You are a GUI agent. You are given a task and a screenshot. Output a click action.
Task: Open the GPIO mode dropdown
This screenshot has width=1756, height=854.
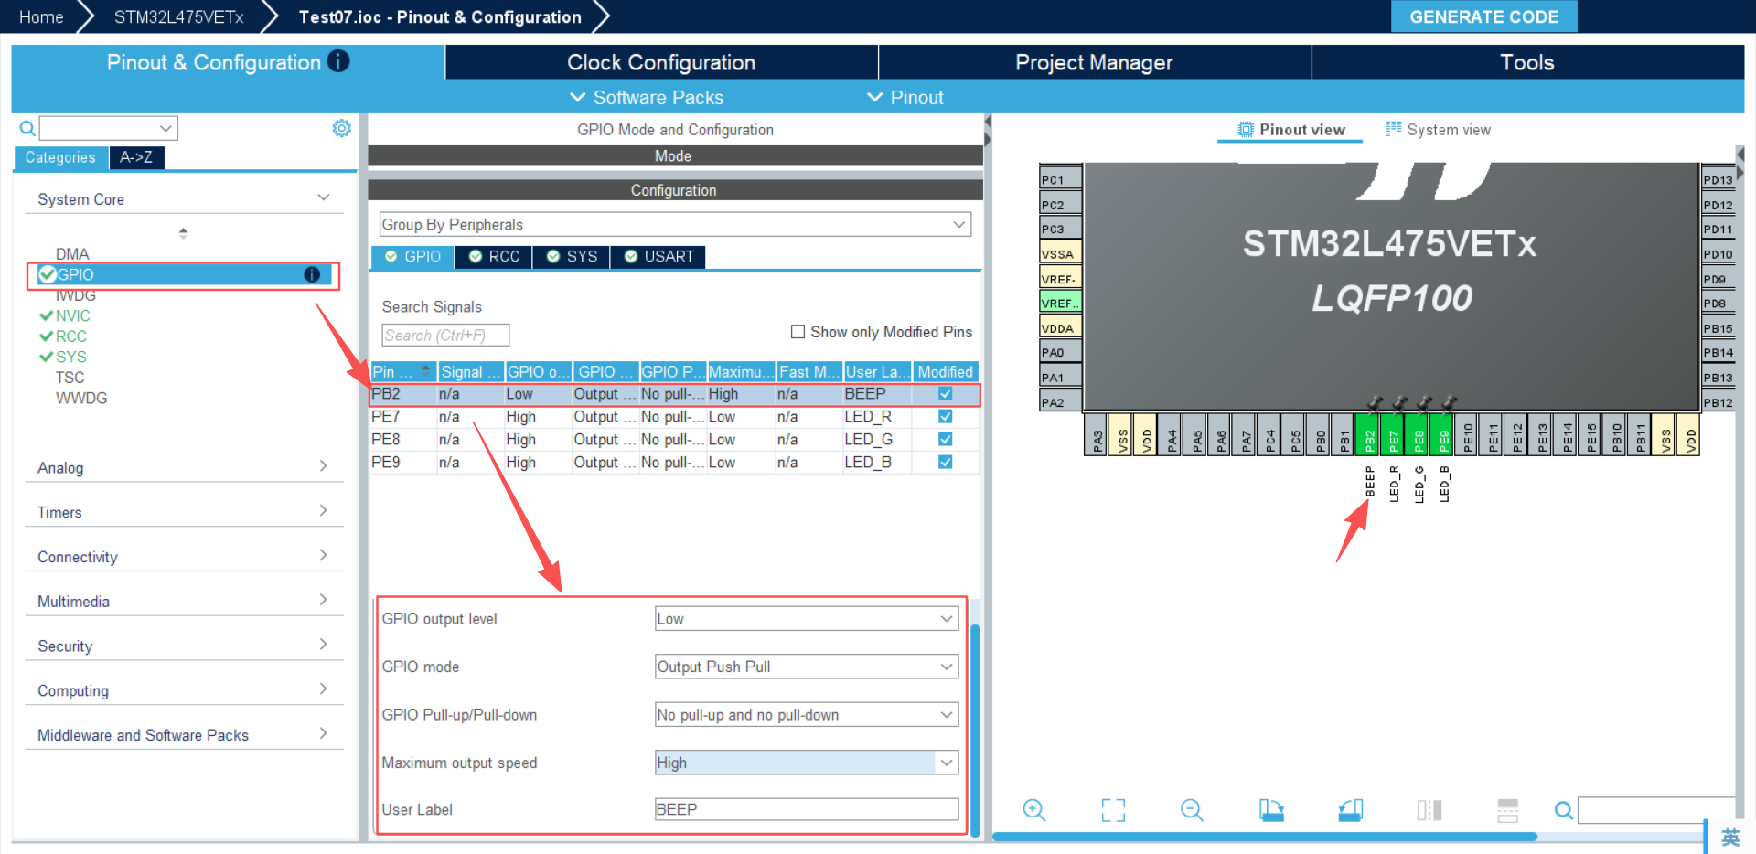(x=806, y=667)
